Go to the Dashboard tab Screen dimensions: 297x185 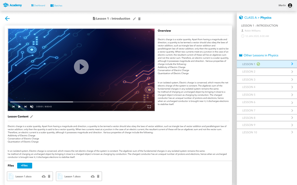(x=38, y=5)
